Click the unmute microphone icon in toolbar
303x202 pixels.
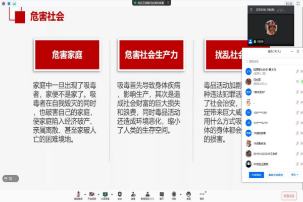pyautogui.click(x=78, y=194)
